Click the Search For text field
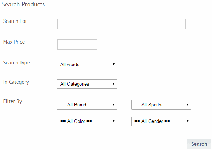 (121, 24)
